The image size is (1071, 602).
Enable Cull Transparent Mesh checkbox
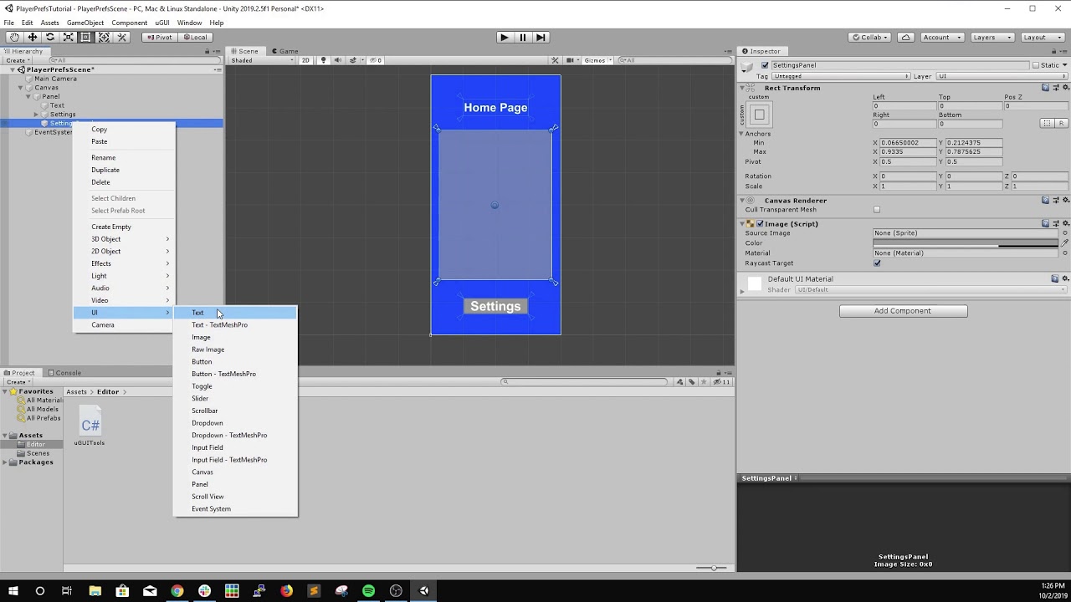point(877,210)
